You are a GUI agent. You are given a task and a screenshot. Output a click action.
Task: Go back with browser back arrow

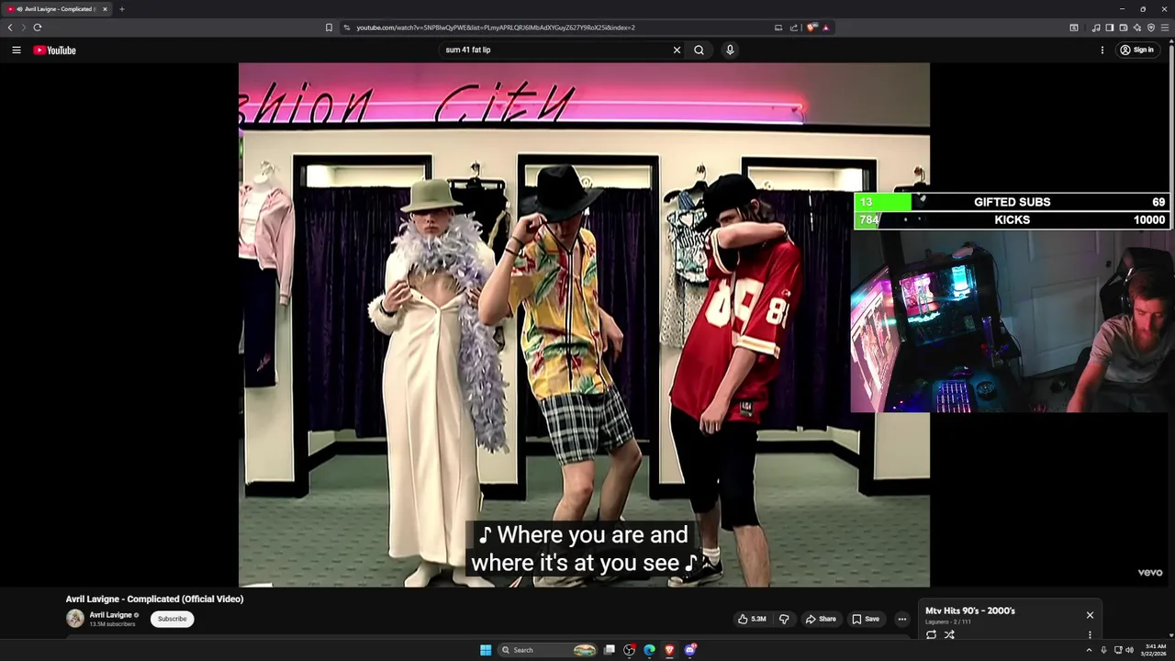[10, 28]
